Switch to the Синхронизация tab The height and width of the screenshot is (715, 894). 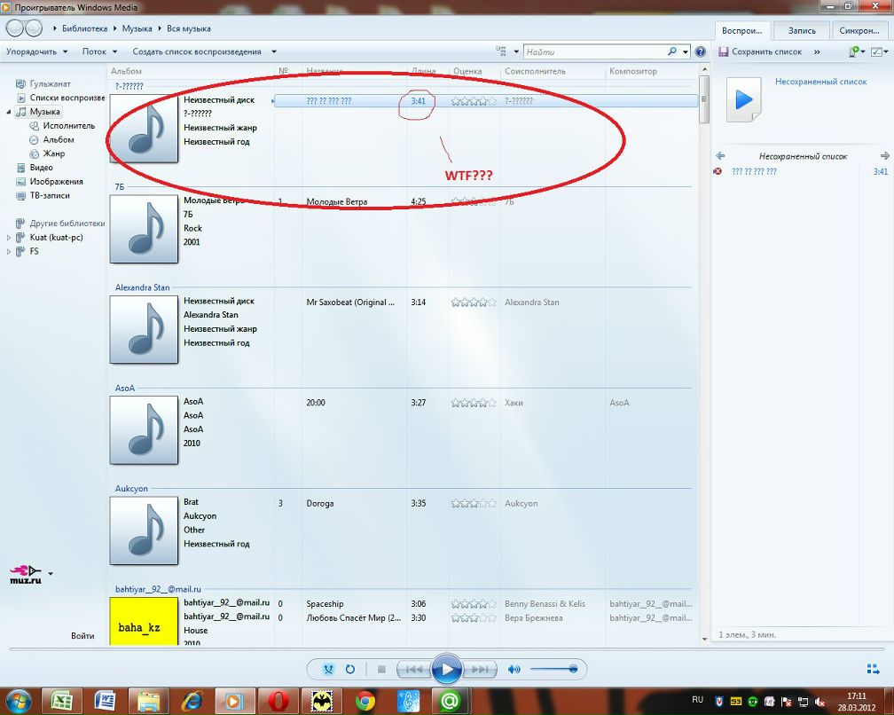coord(859,31)
